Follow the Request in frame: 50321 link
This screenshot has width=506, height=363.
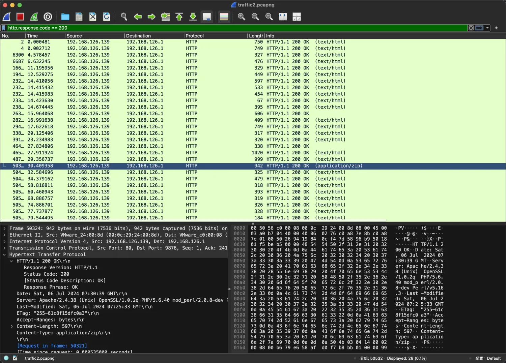pyautogui.click(x=52, y=346)
